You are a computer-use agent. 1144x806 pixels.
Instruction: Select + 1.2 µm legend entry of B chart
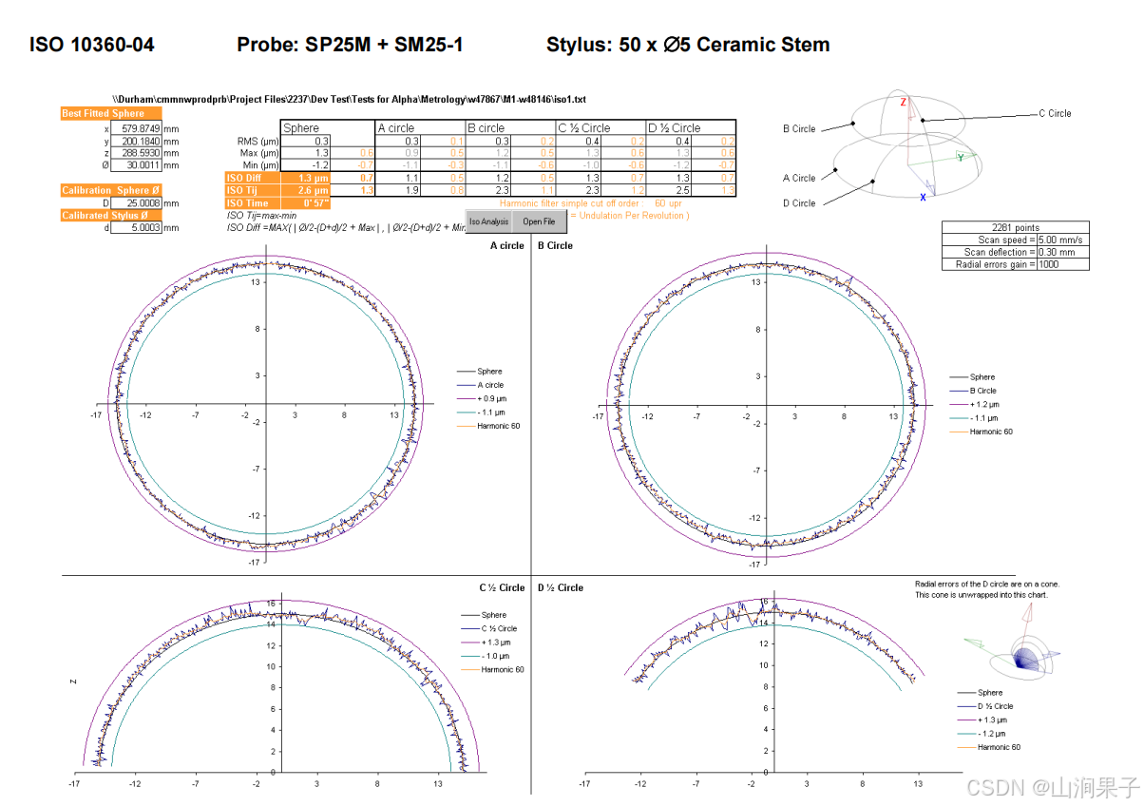(974, 405)
